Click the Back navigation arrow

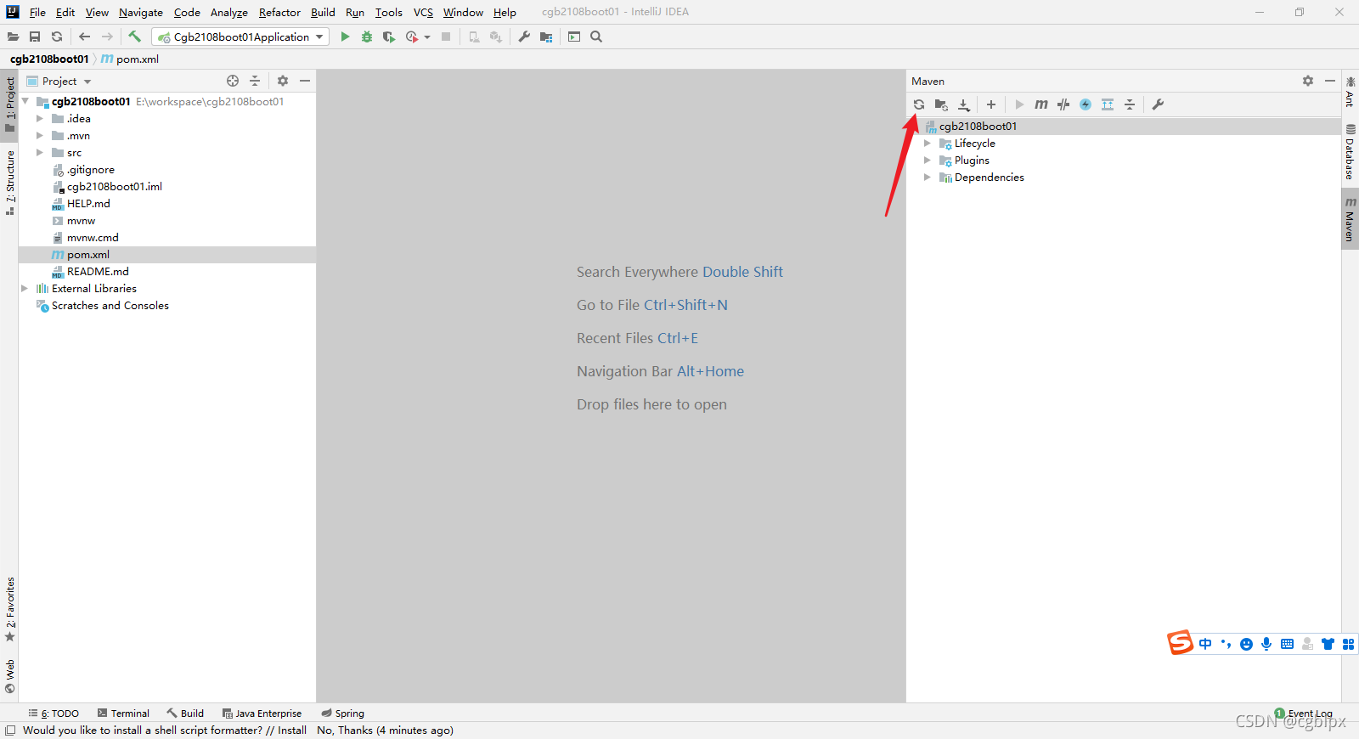tap(84, 37)
